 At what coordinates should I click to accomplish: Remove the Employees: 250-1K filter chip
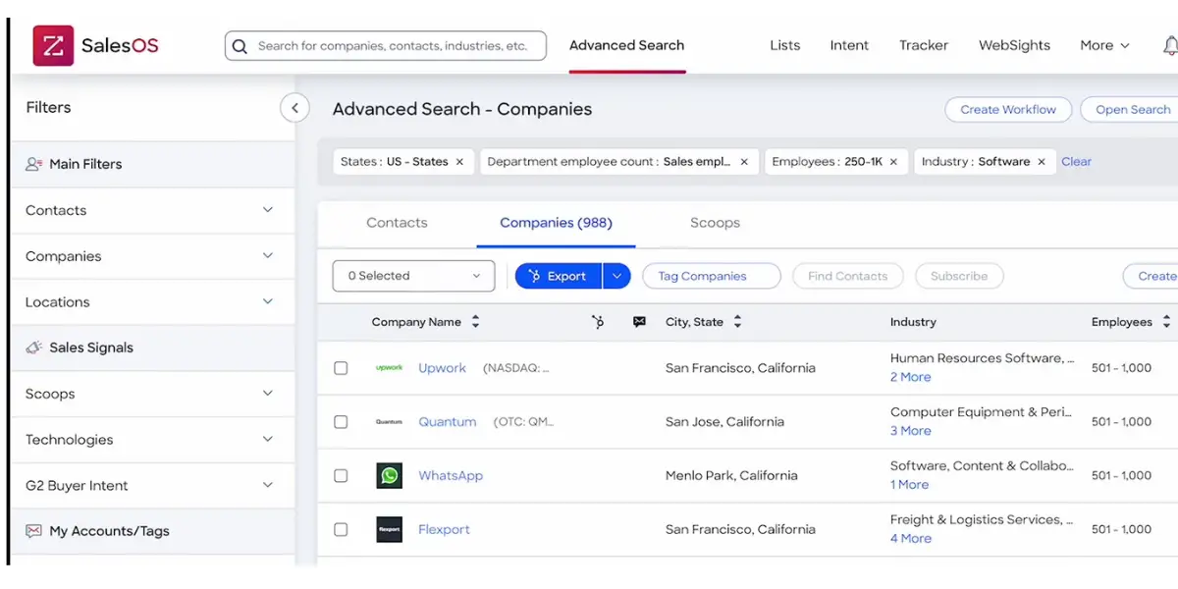pos(893,162)
